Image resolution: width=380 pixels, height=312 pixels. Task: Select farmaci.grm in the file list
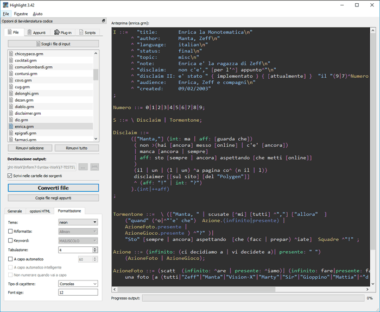click(x=50, y=140)
